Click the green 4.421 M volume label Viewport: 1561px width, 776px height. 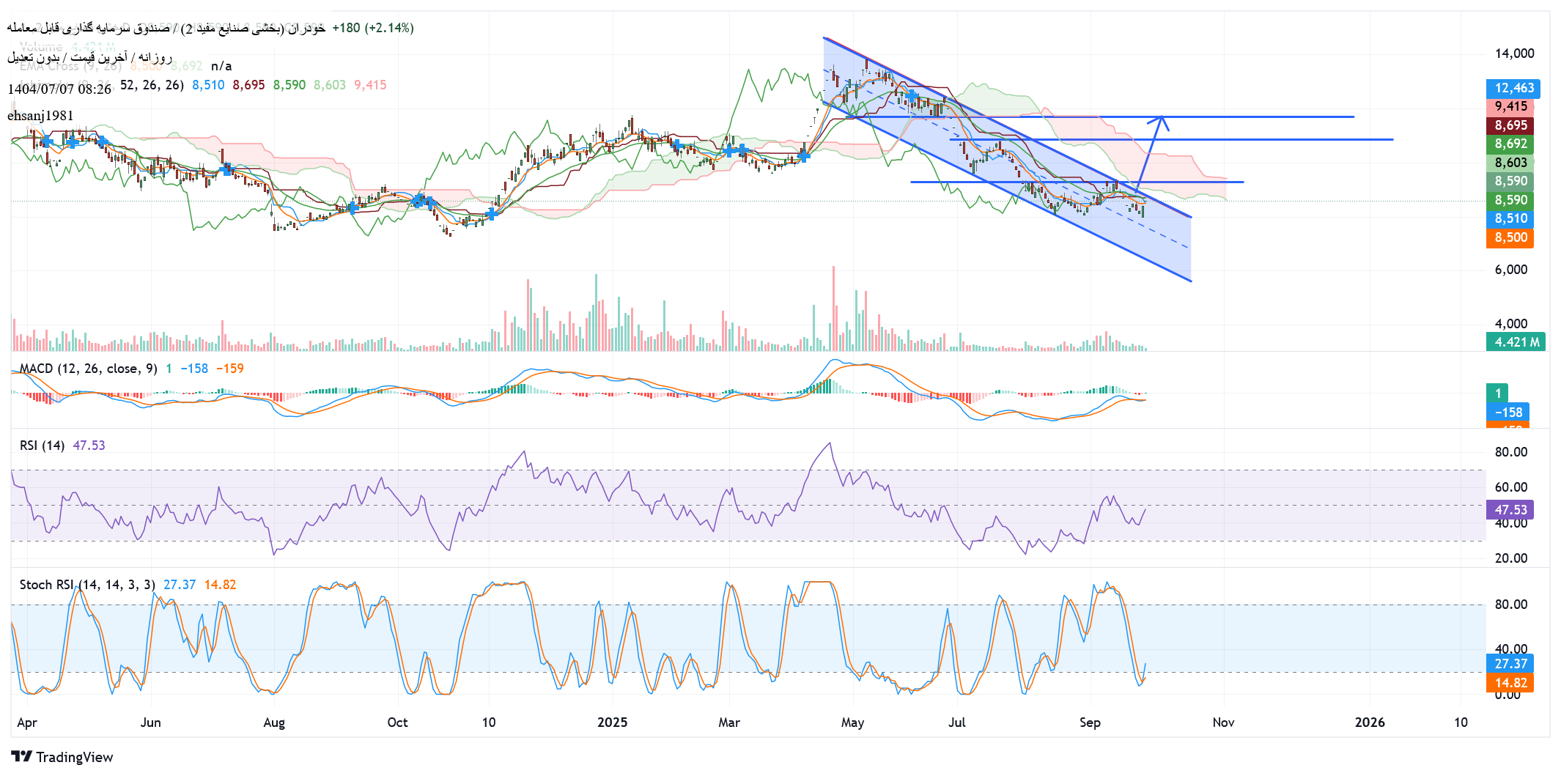[1516, 342]
